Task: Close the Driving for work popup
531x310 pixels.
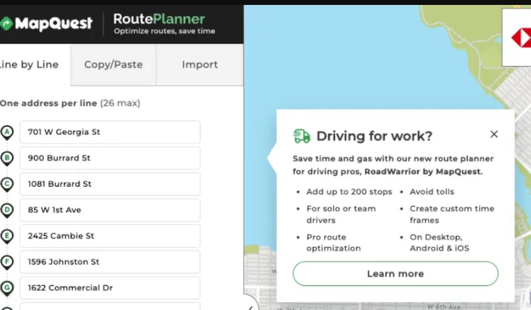Action: coord(493,134)
